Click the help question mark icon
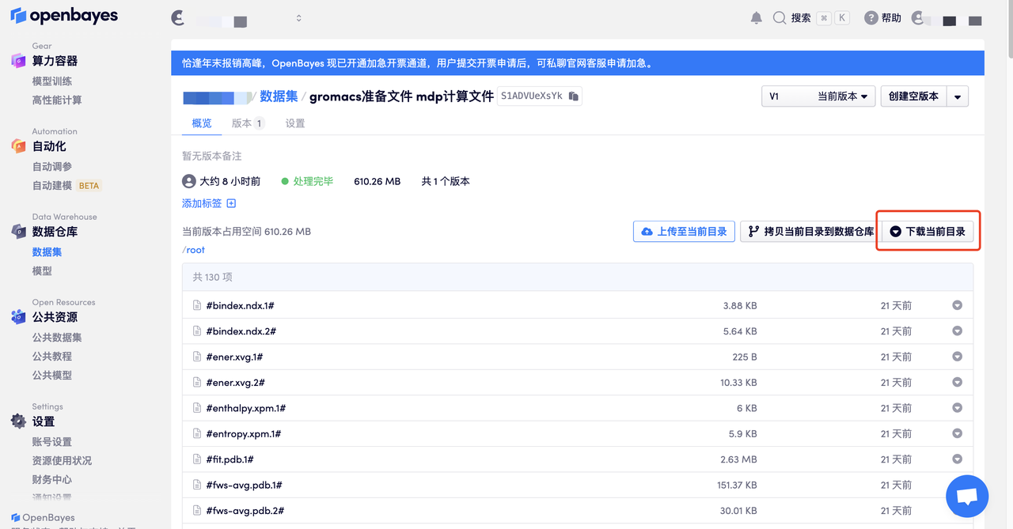This screenshot has width=1013, height=529. pyautogui.click(x=871, y=18)
